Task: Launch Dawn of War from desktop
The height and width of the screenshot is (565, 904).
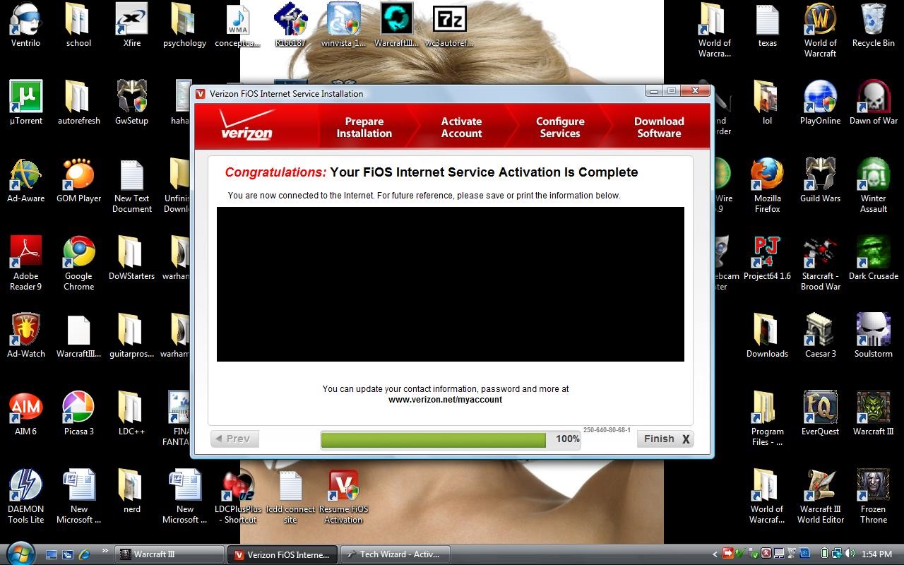Action: [873, 103]
